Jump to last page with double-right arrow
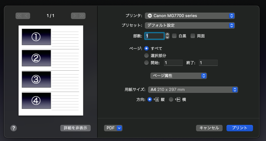The height and width of the screenshot is (141, 266). click(x=82, y=16)
